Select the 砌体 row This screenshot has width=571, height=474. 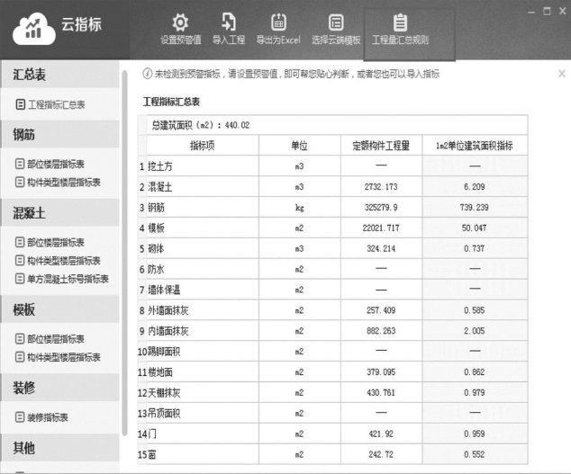[332, 249]
